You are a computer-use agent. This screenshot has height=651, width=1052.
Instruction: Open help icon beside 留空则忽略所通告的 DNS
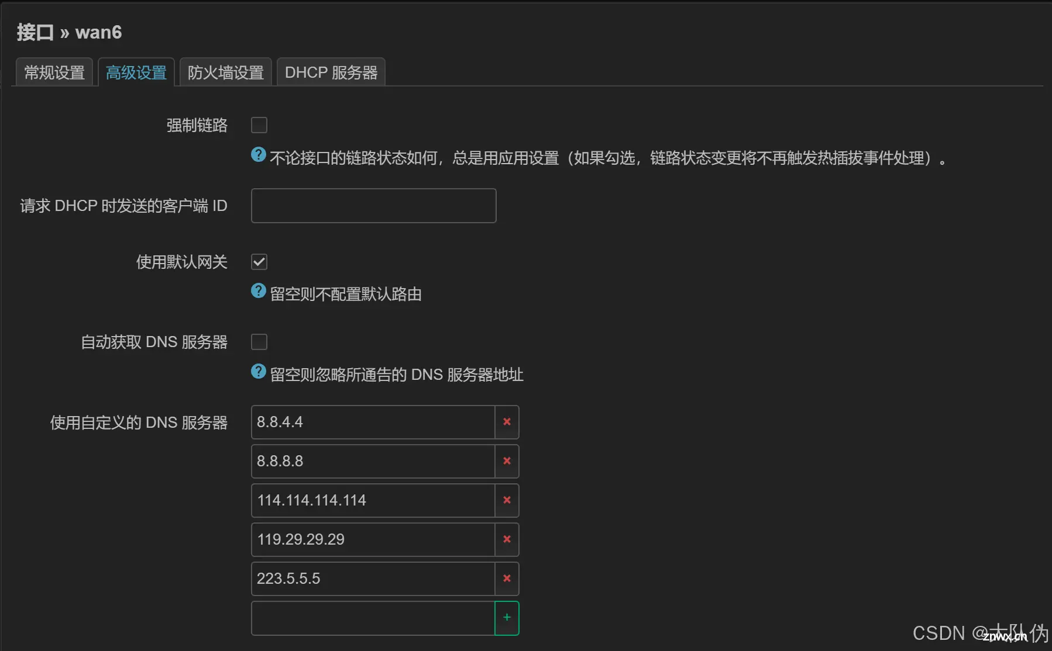258,371
